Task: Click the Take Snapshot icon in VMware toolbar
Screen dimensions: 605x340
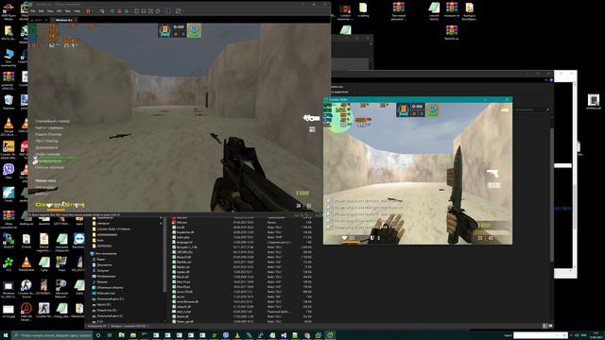Action: pos(112,11)
